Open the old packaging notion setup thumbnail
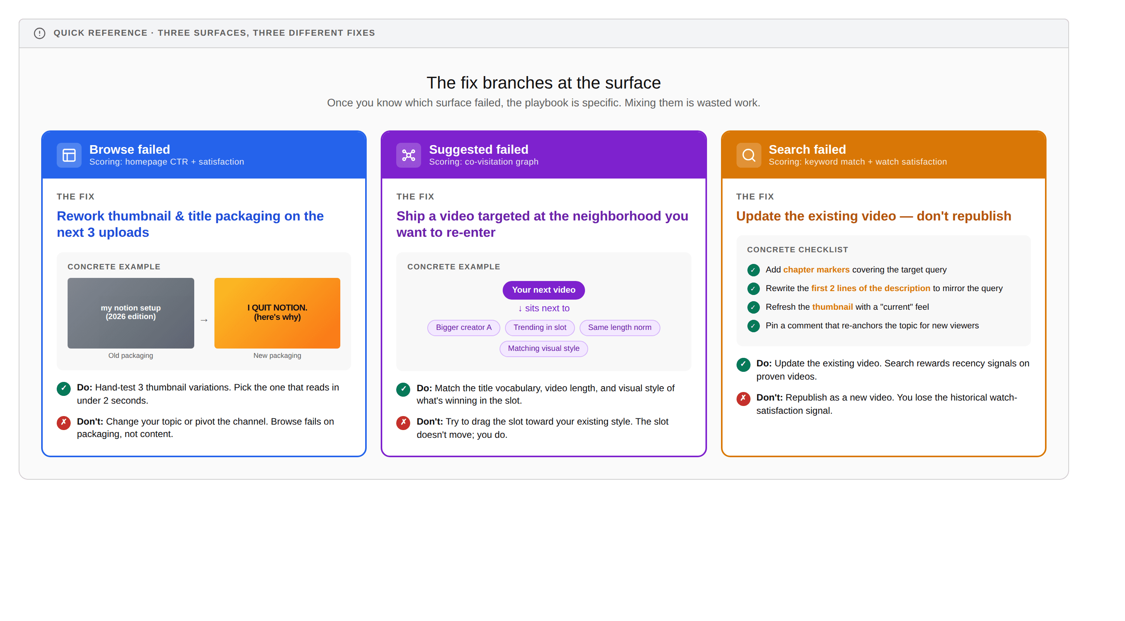Viewport: 1125px width, 621px height. point(131,313)
